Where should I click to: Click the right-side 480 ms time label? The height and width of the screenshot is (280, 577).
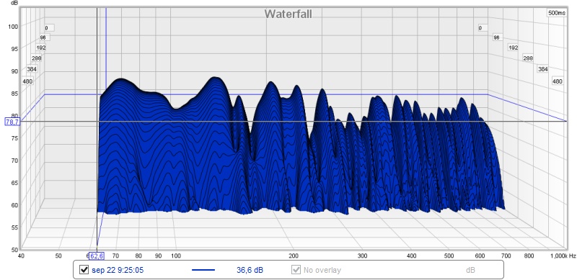pos(557,81)
